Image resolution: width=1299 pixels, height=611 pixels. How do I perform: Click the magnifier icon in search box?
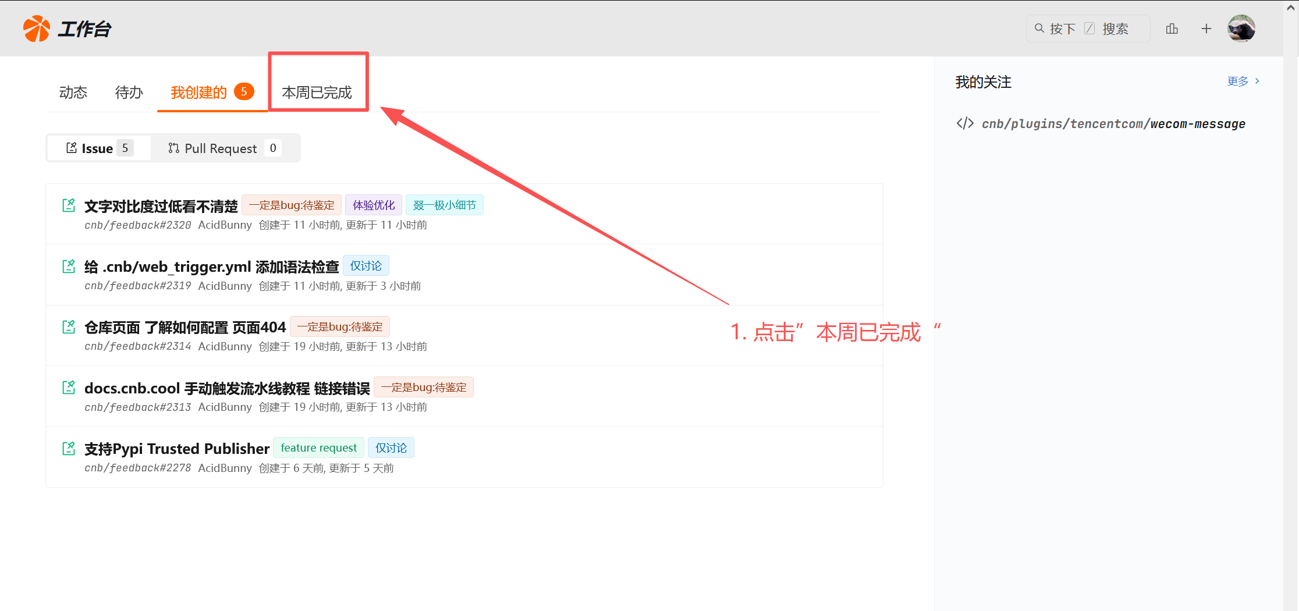(x=1039, y=28)
